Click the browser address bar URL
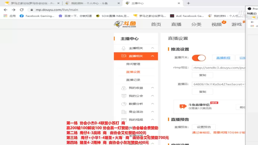The height and width of the screenshot is (145, 258). (x=57, y=10)
